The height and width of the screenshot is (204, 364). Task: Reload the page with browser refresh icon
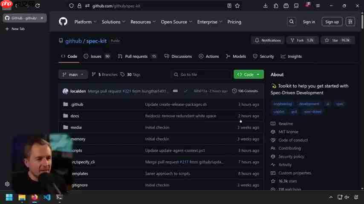pos(38,6)
